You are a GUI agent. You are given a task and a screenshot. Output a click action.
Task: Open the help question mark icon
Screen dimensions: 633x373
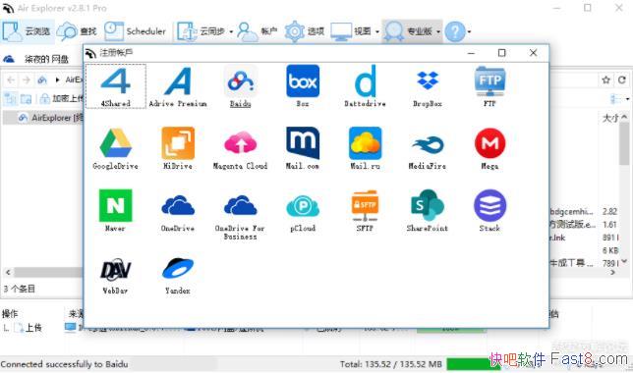pyautogui.click(x=455, y=31)
